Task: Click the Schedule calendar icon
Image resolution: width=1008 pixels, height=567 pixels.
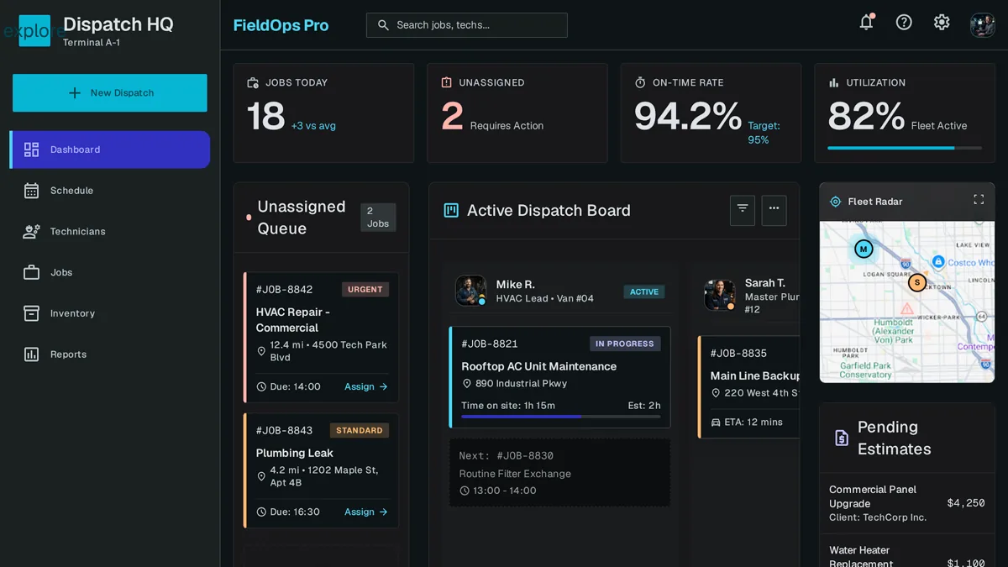Action: pyautogui.click(x=32, y=191)
